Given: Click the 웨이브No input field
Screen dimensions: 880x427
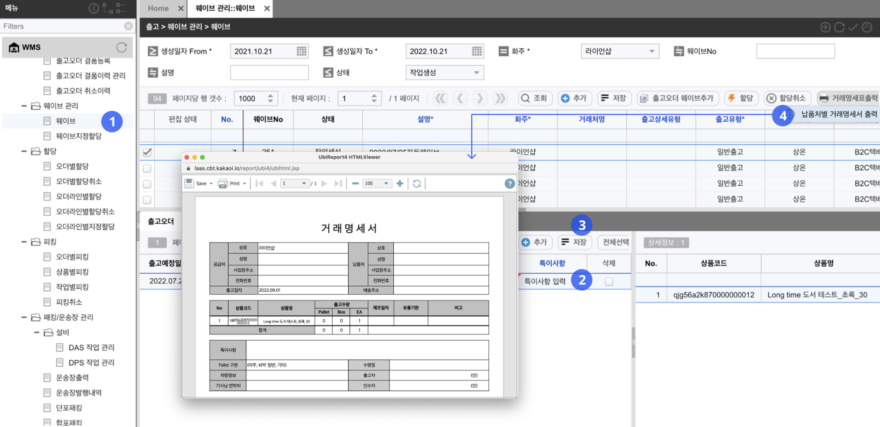Looking at the screenshot, I should [x=795, y=52].
